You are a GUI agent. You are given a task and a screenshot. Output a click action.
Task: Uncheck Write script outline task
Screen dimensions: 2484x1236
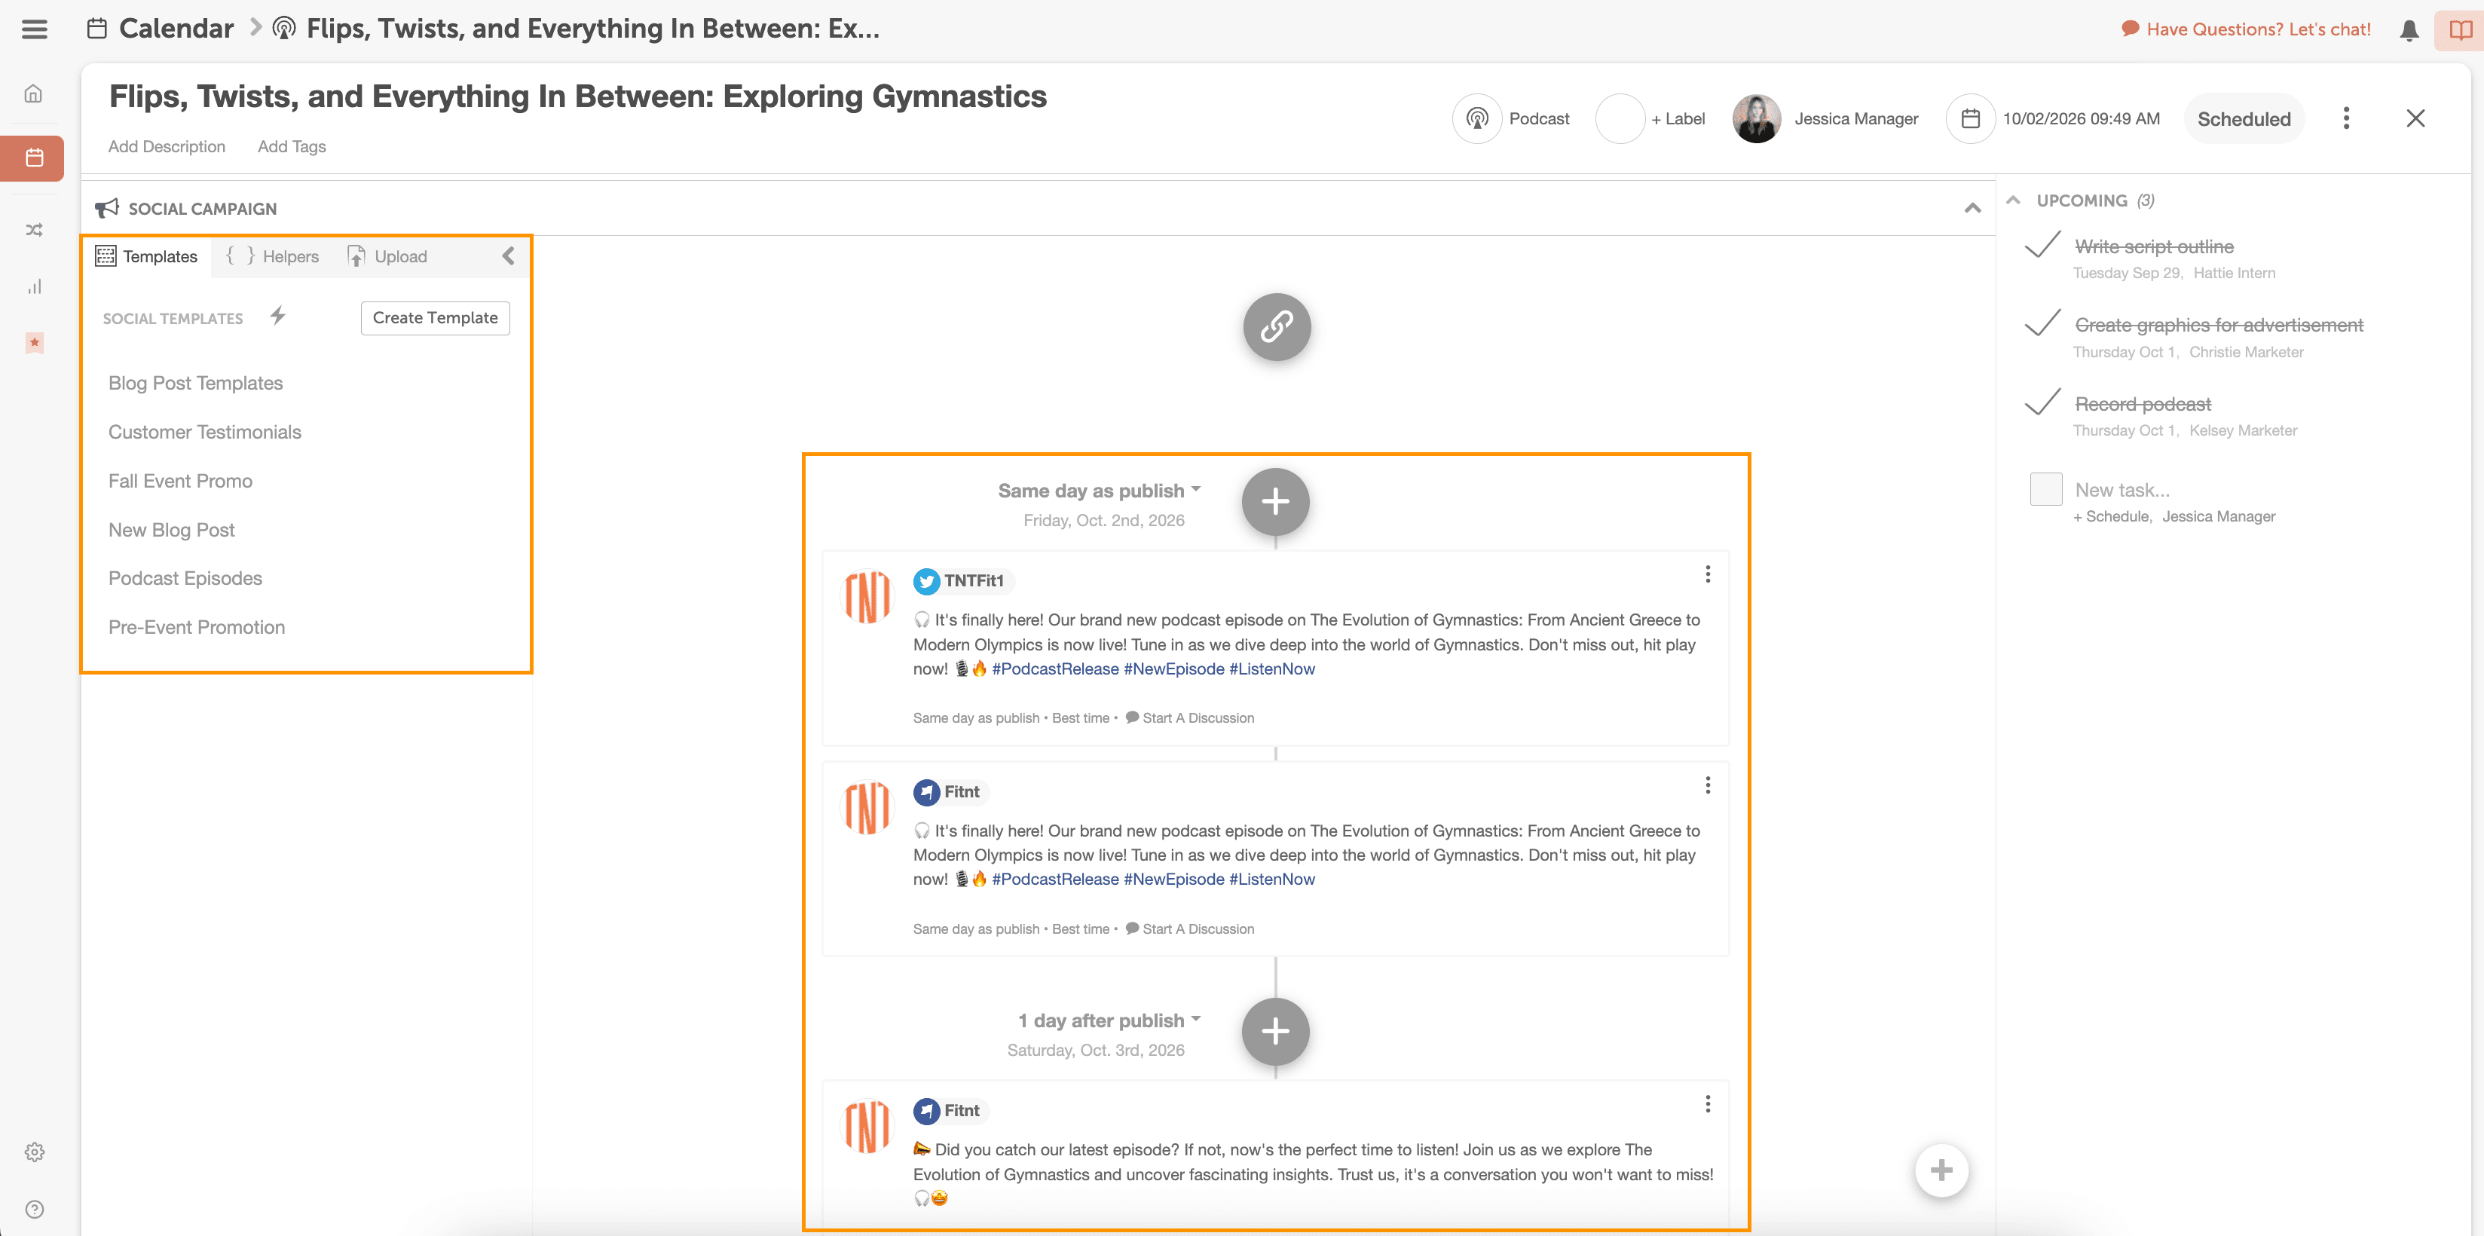pos(2042,246)
